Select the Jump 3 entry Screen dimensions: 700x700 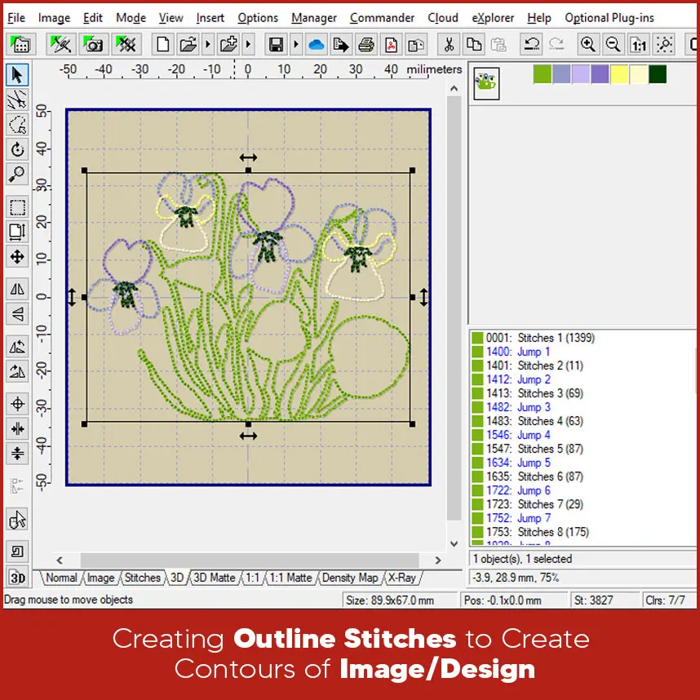[x=534, y=406]
